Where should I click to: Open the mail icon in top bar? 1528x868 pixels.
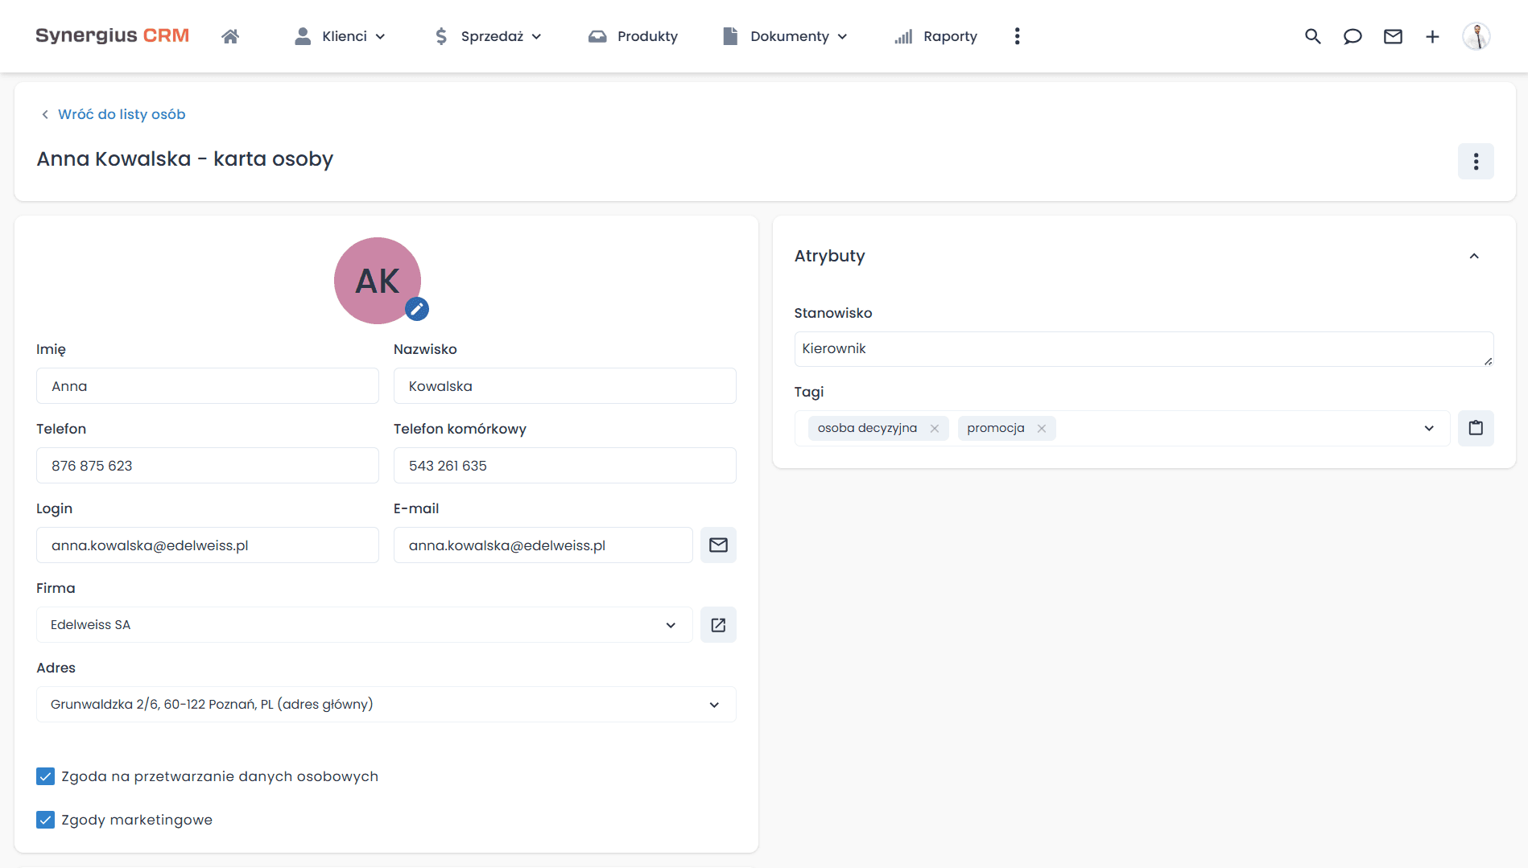pyautogui.click(x=1393, y=36)
